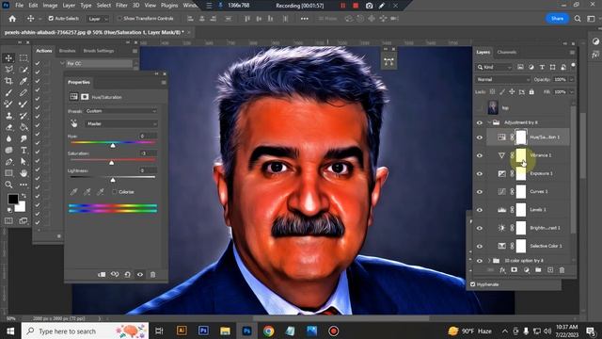Click the Saturation slider handle
This screenshot has height=339, width=602.
pos(111,163)
